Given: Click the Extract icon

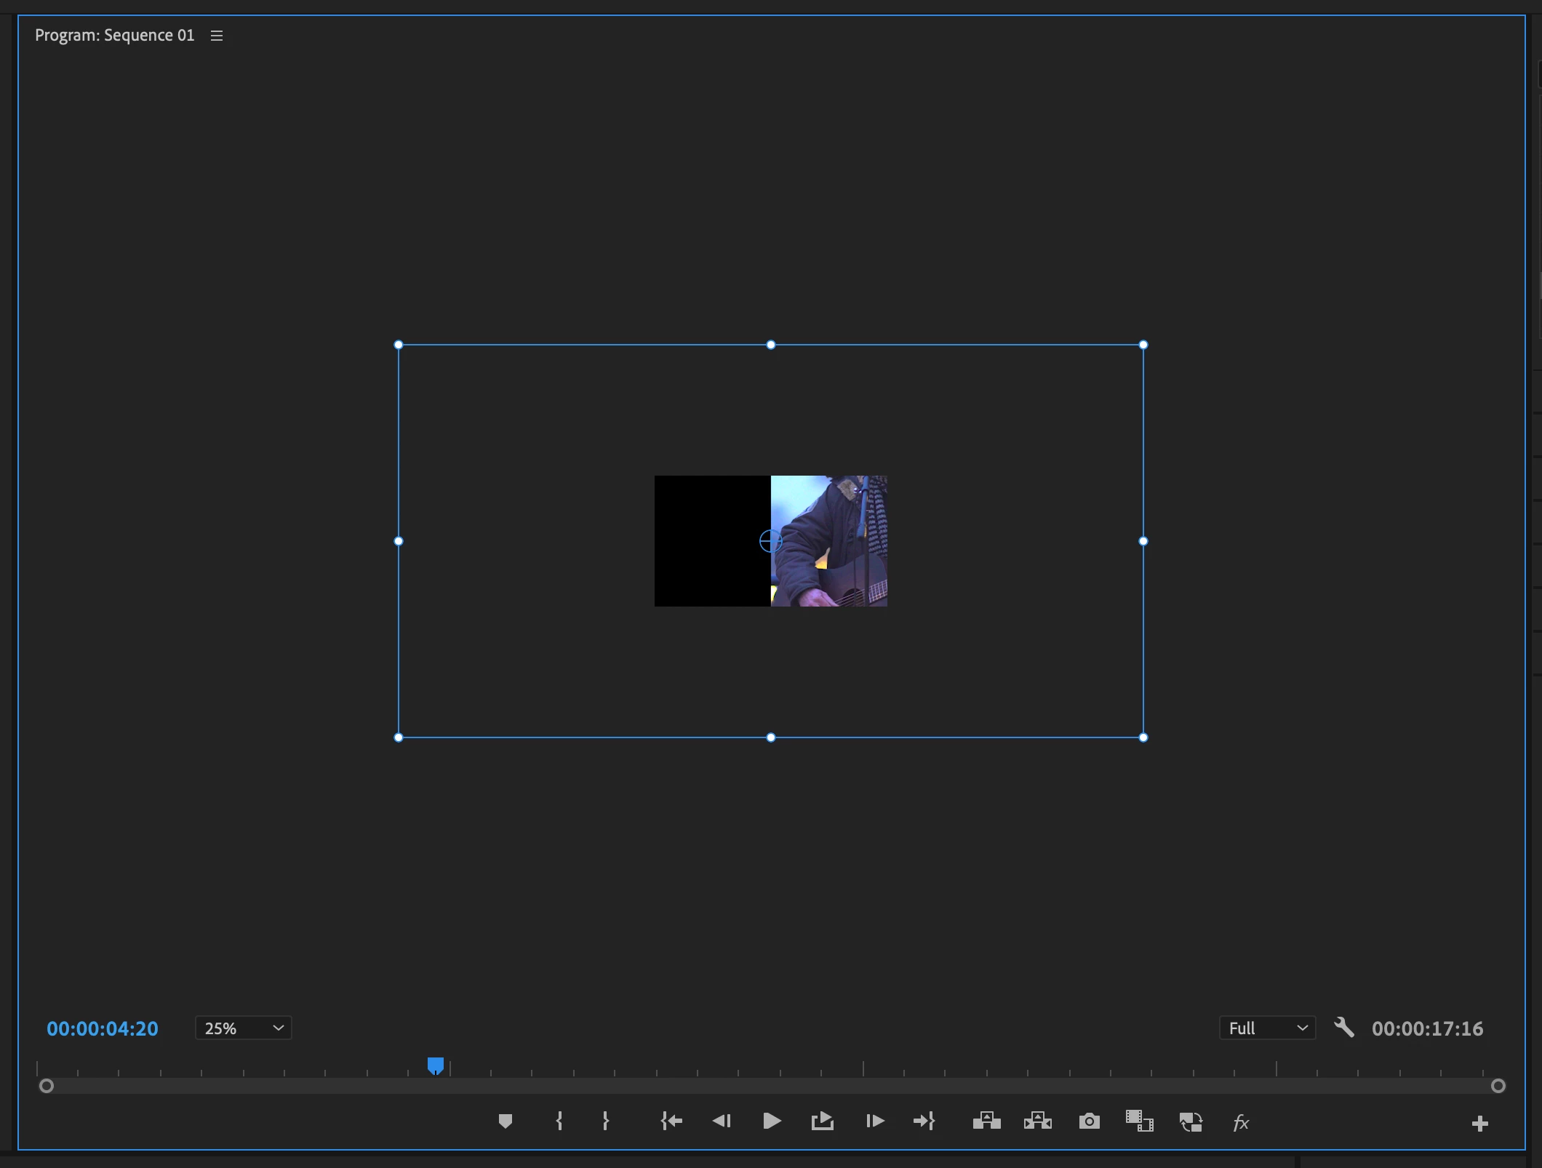Looking at the screenshot, I should coord(1038,1121).
